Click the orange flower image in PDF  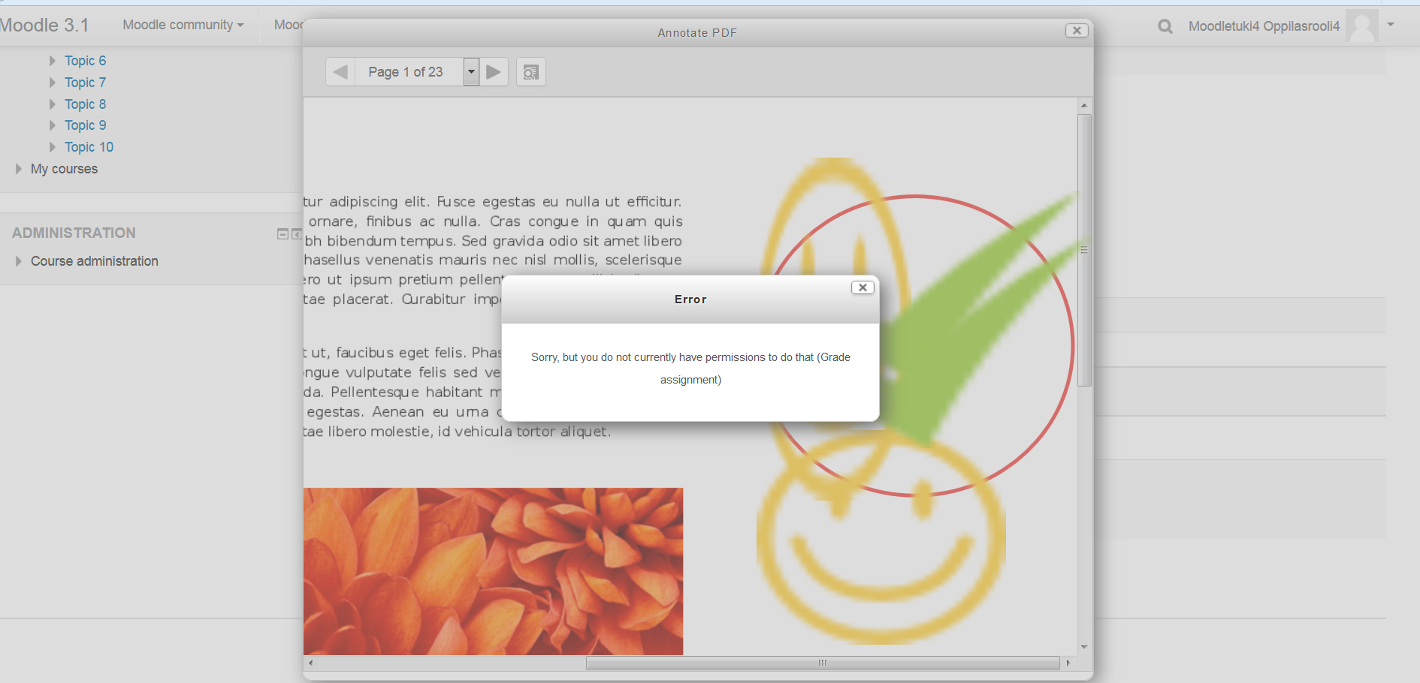494,571
